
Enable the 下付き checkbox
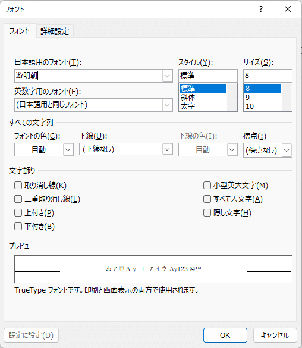[18, 227]
